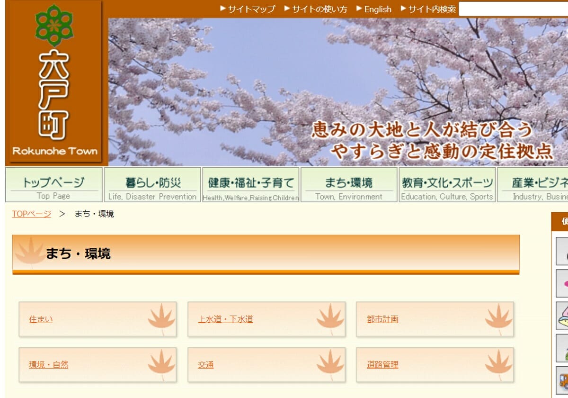568x398 pixels.
Task: Select the まち・環境 navigation tab
Action: [349, 185]
